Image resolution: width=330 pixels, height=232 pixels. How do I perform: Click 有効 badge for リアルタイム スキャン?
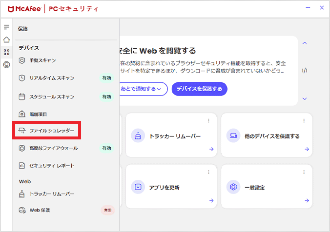(x=107, y=78)
